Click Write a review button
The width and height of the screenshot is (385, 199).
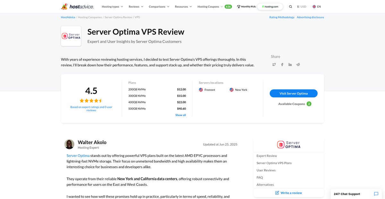[x=288, y=193]
